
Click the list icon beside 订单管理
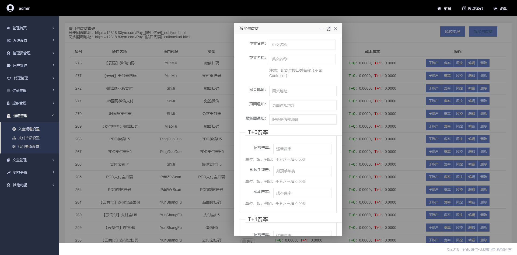tap(8, 91)
